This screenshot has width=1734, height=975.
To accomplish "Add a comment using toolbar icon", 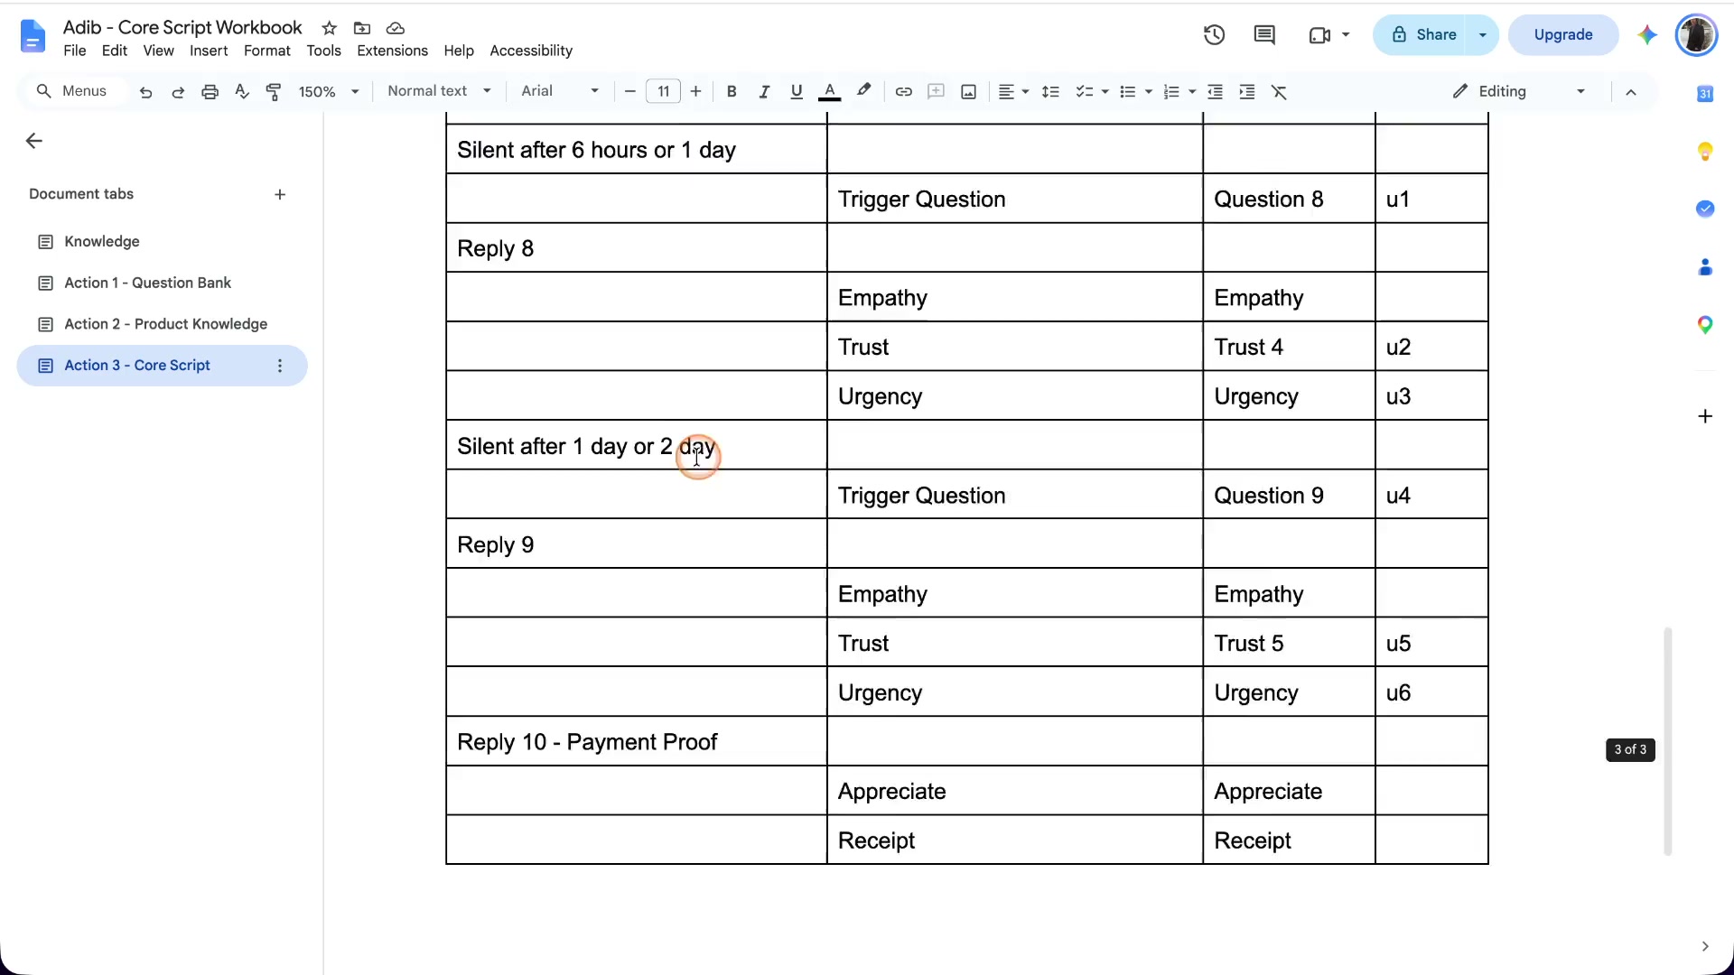I will pos(936,91).
